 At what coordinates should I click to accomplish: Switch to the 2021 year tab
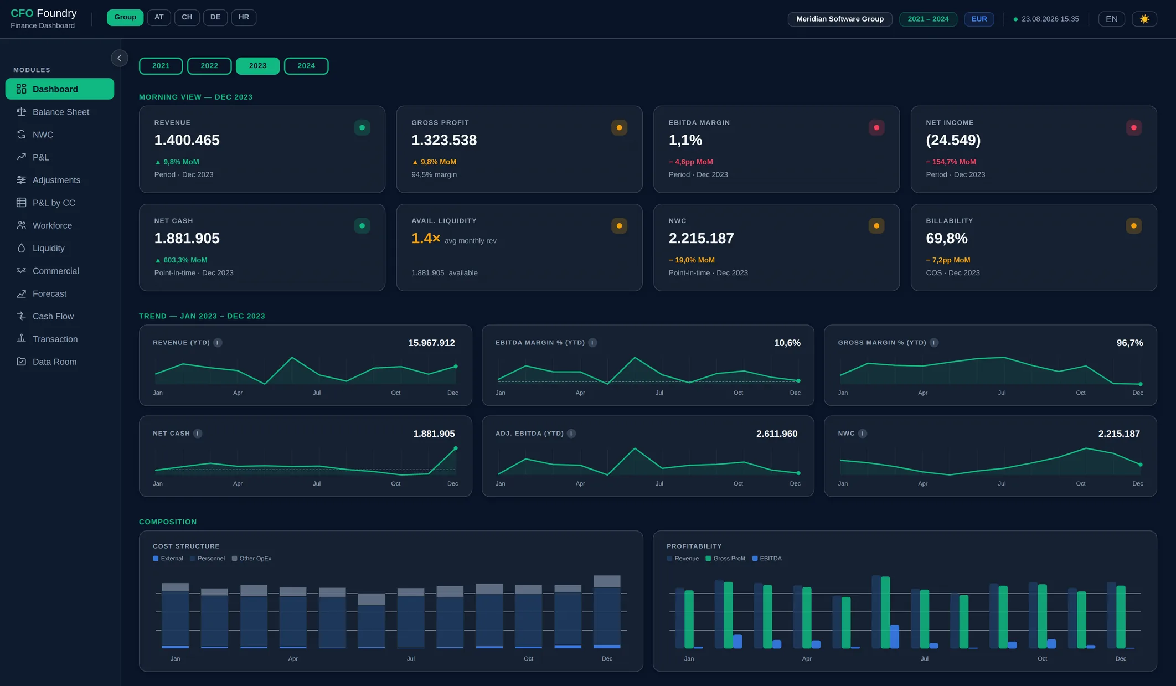(161, 66)
